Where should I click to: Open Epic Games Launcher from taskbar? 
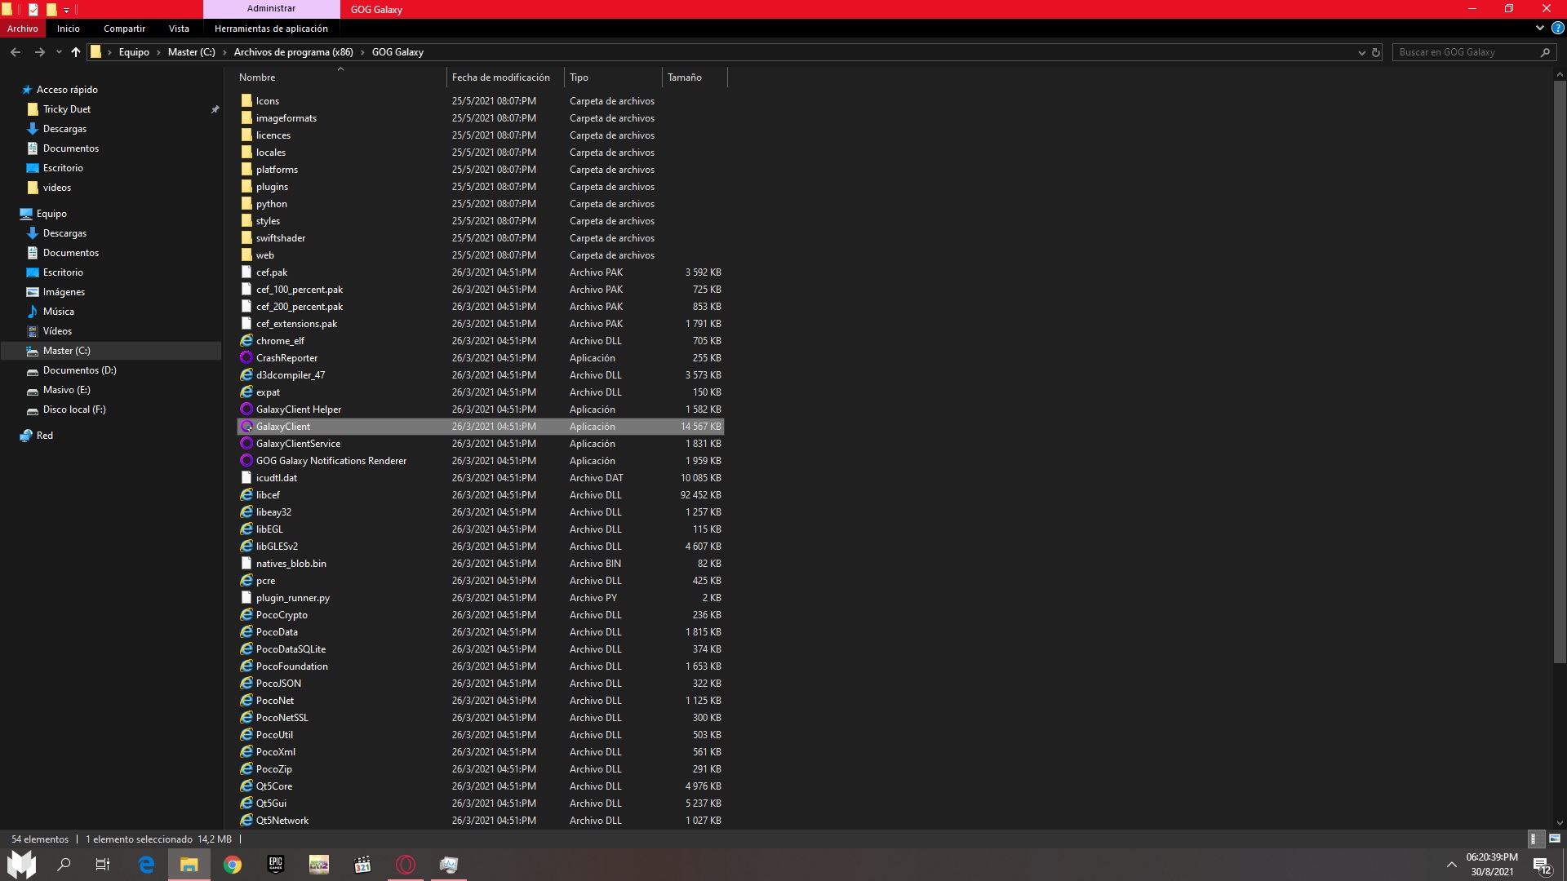coord(276,865)
